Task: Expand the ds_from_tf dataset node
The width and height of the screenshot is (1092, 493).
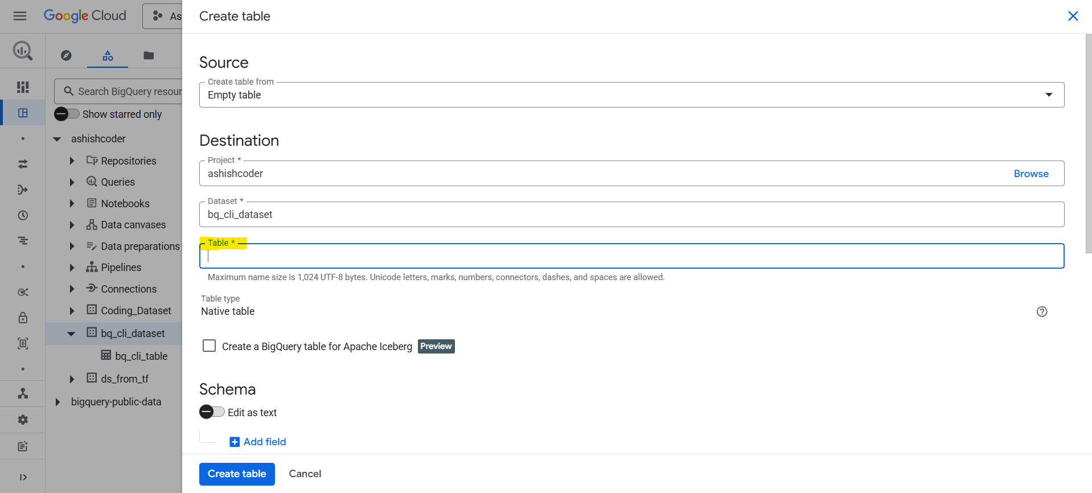Action: [x=72, y=379]
